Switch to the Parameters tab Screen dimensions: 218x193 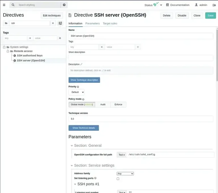93,23
